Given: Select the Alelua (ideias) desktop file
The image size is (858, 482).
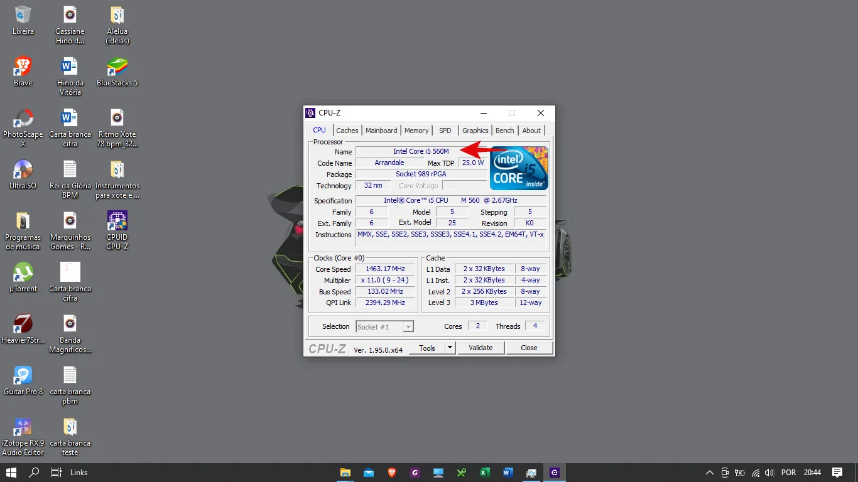Looking at the screenshot, I should (x=117, y=24).
